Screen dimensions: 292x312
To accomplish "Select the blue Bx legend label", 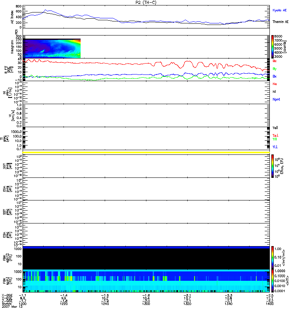I will (274, 76).
